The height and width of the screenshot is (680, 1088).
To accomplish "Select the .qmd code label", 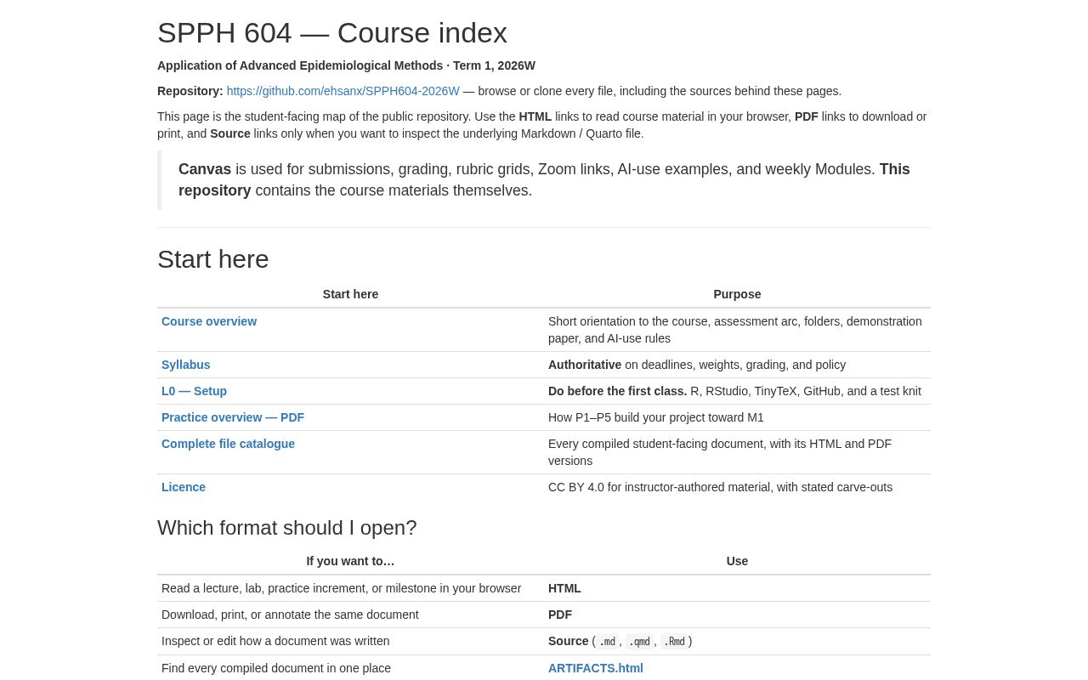I will [x=639, y=642].
